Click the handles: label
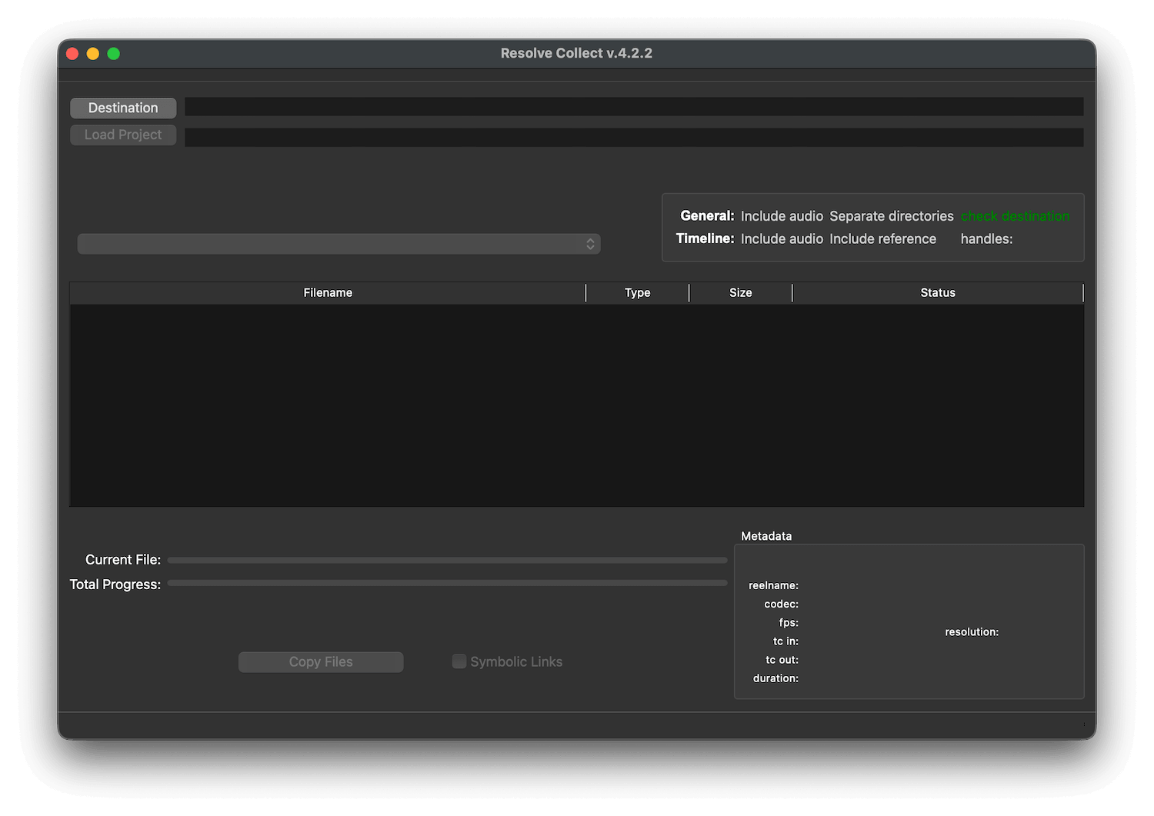The width and height of the screenshot is (1154, 816). tap(986, 239)
